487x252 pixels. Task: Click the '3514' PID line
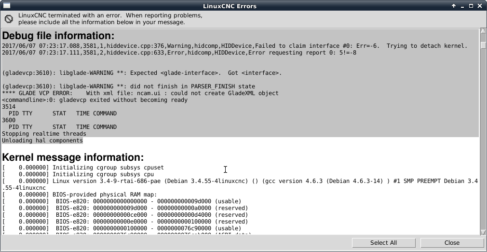[x=9, y=107]
